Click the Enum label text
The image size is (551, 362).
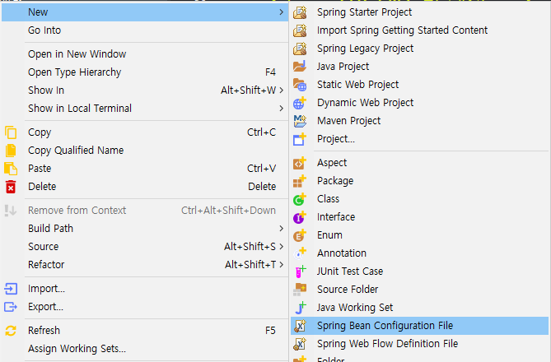(329, 235)
